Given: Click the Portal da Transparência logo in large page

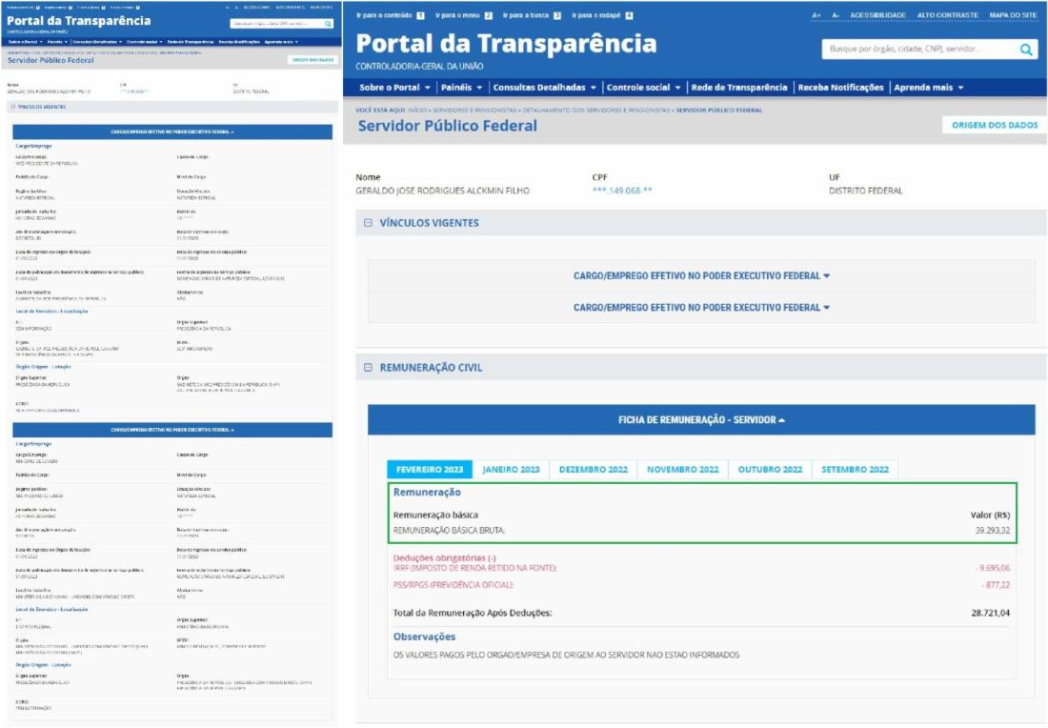Looking at the screenshot, I should point(506,44).
